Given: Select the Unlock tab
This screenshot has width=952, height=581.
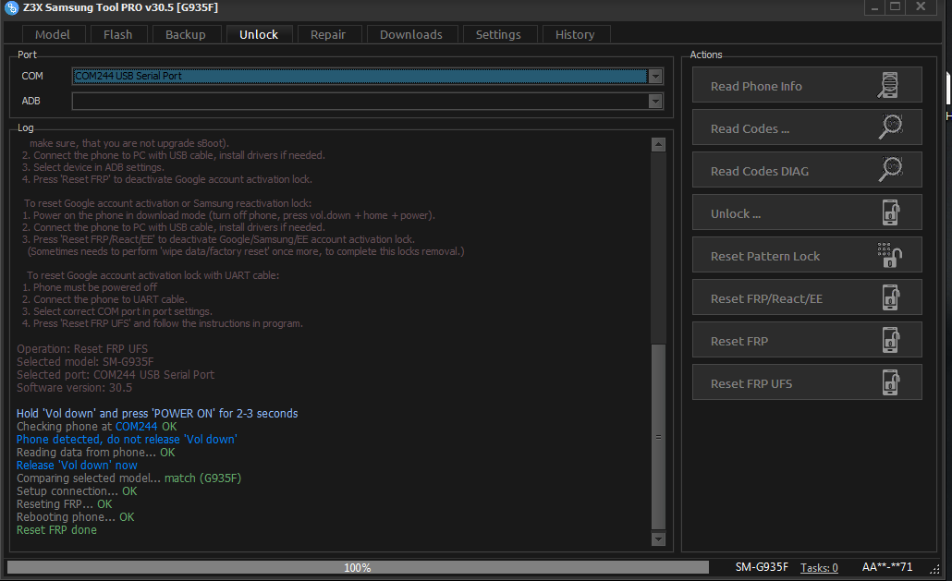Looking at the screenshot, I should point(259,34).
